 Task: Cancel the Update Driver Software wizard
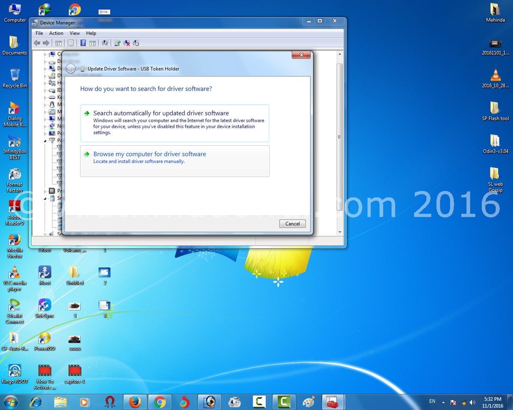coord(292,223)
